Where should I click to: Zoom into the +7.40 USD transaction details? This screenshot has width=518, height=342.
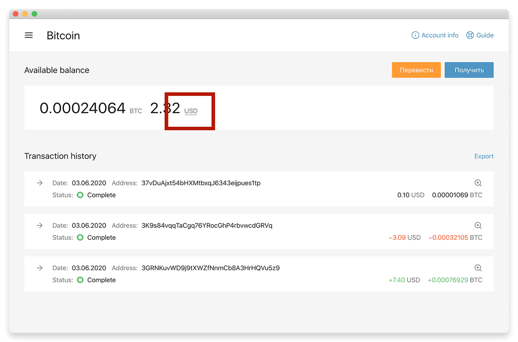pyautogui.click(x=478, y=268)
